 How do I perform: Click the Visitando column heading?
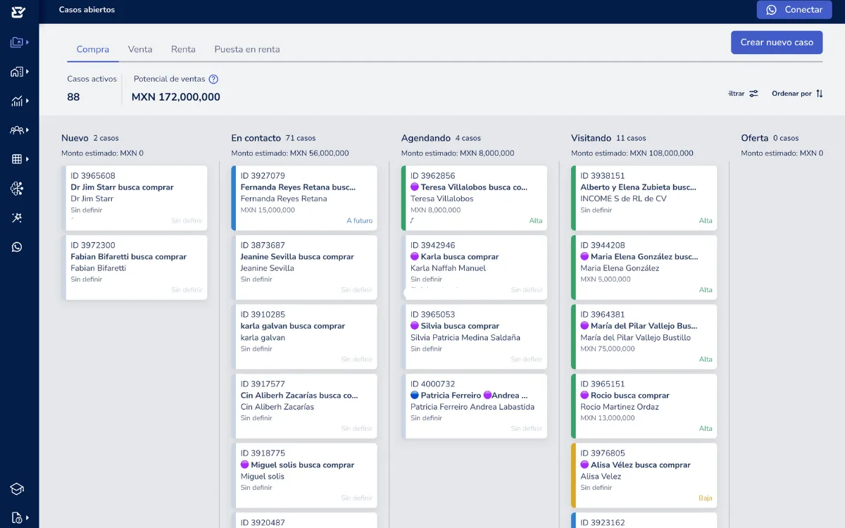(591, 138)
